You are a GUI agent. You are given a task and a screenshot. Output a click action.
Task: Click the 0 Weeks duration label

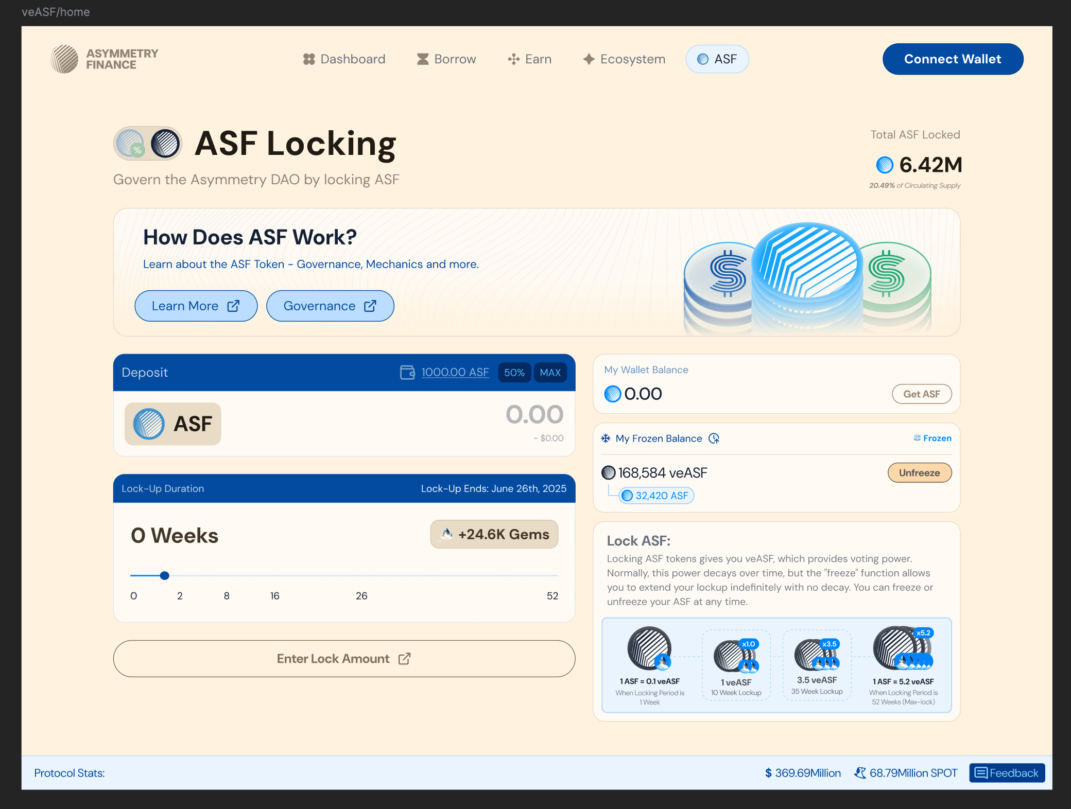pos(175,536)
